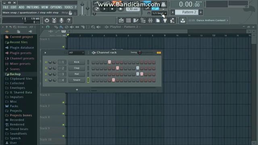The width and height of the screenshot is (258, 145).
Task: Click the microphone one-click recording icon
Action: click(x=61, y=21)
